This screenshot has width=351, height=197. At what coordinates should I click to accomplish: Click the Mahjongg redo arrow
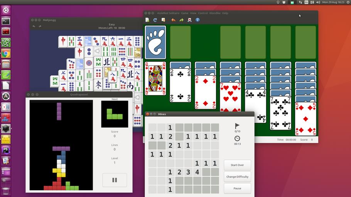40,27
